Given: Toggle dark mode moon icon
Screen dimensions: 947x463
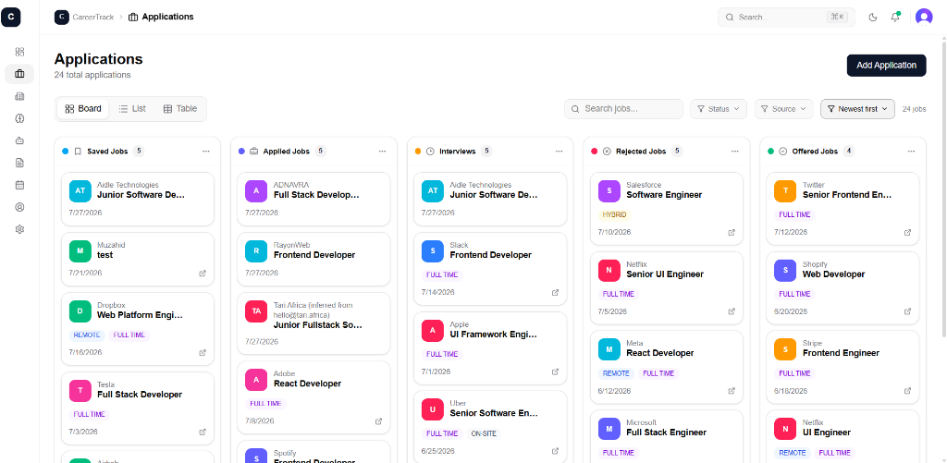Looking at the screenshot, I should coord(873,17).
